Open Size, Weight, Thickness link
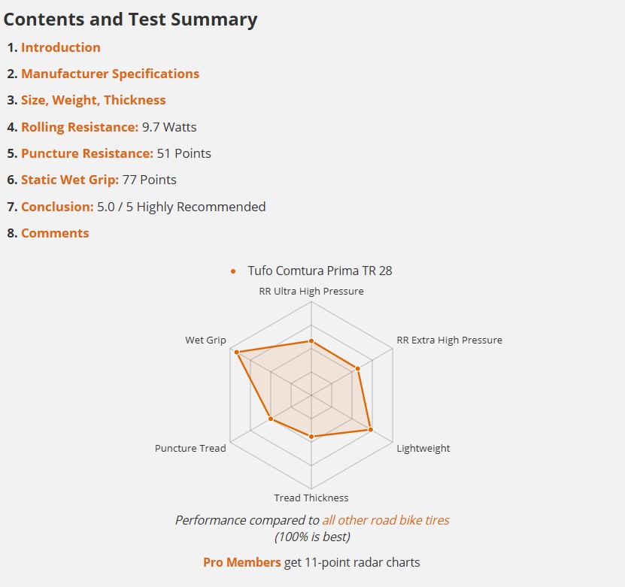 coord(93,100)
